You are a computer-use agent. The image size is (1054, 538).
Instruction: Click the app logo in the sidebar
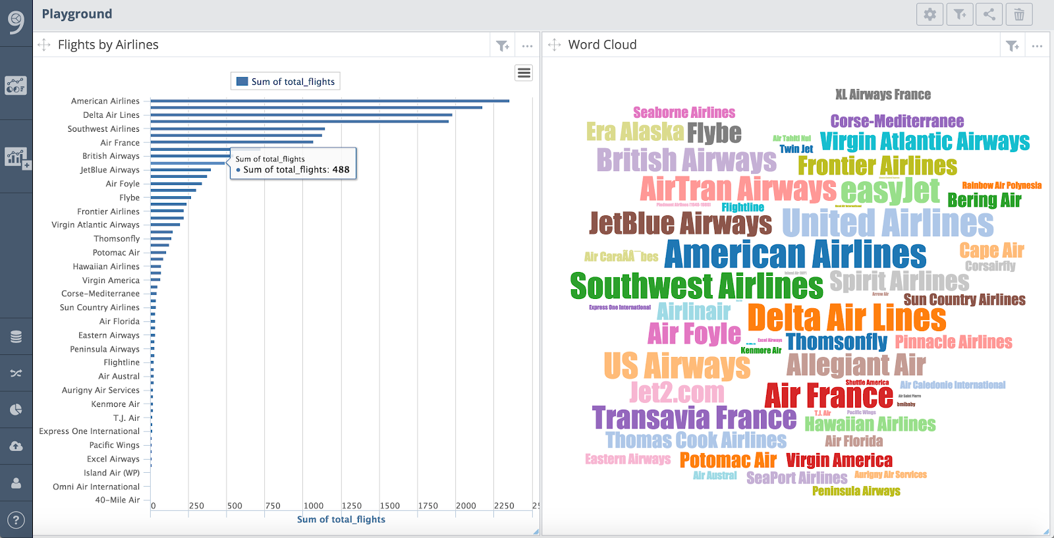tap(16, 22)
